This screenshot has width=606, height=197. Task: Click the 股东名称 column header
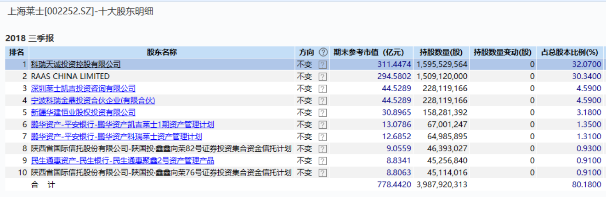(x=162, y=52)
